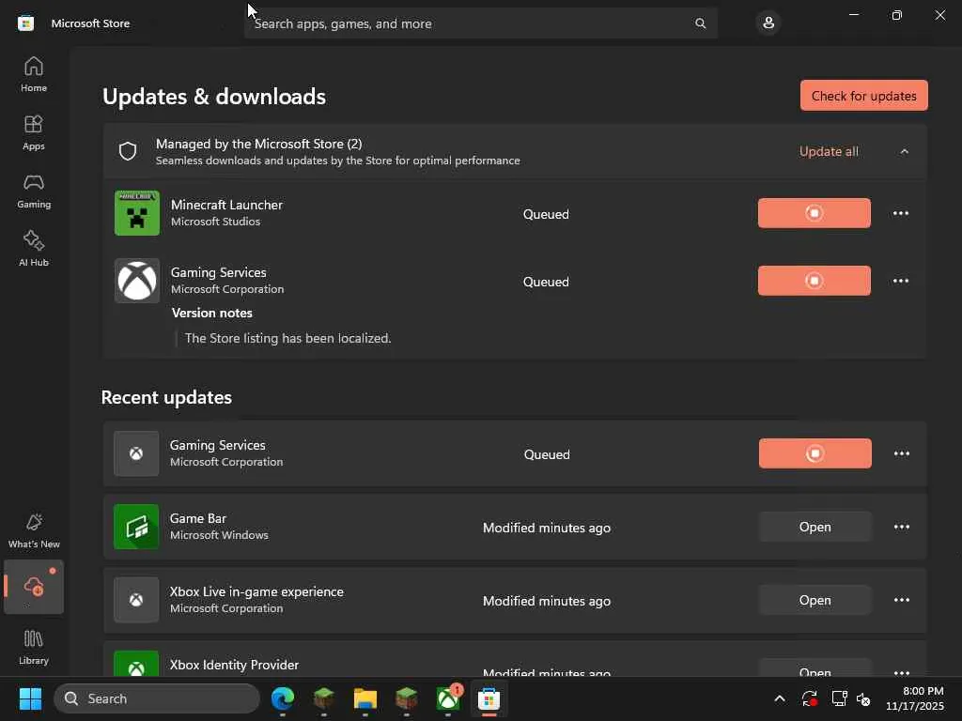Click Minecraft Launcher 'Queued' status
This screenshot has height=721, width=962.
point(546,214)
